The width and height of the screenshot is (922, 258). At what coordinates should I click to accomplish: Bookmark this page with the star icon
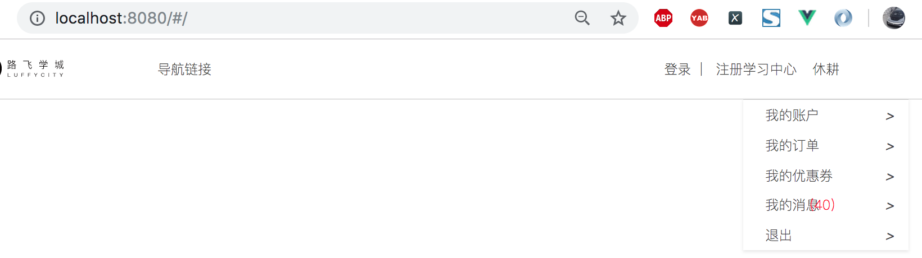point(618,19)
